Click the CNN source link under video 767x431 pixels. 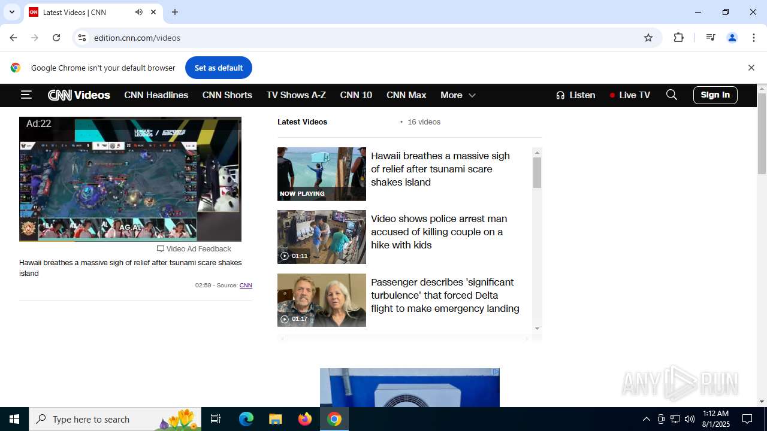coord(246,285)
